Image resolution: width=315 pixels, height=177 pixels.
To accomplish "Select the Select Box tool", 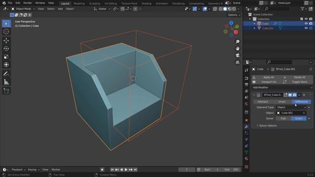I will click(6, 24).
